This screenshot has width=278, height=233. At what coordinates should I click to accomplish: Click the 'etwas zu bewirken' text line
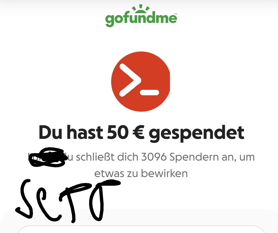click(141, 173)
